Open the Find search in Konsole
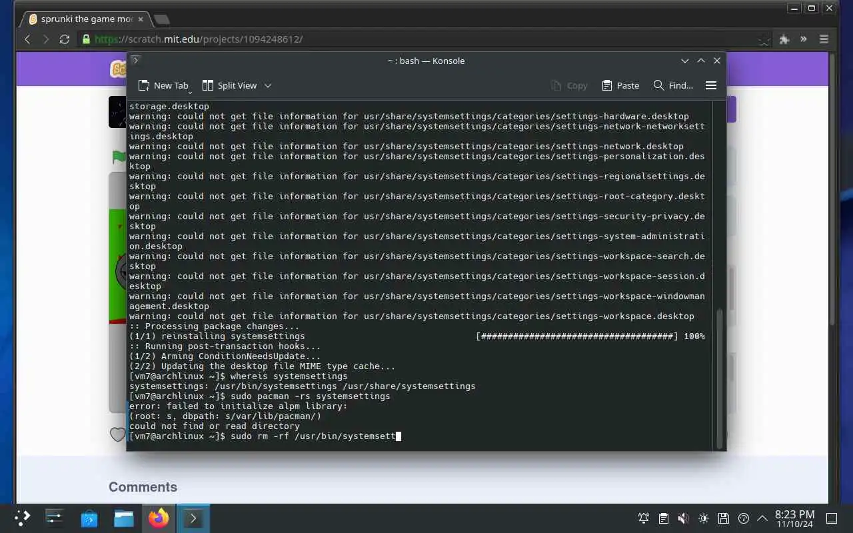Viewport: 853px width, 533px height. click(673, 85)
